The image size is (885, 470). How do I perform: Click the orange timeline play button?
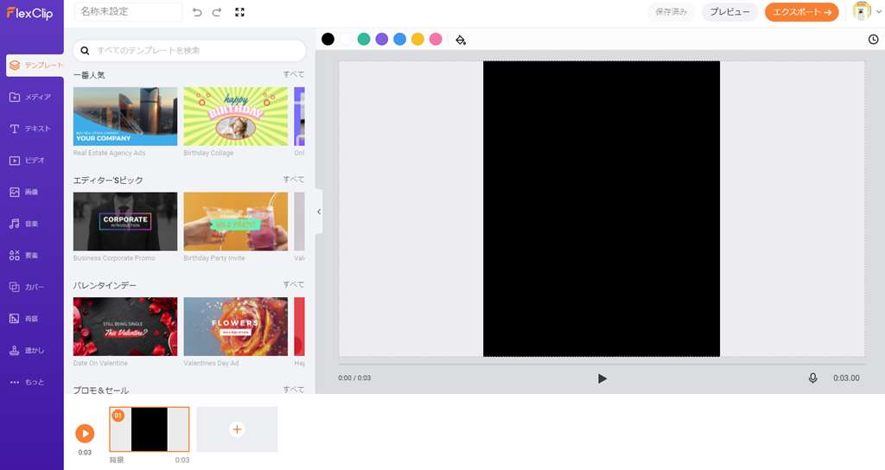[85, 433]
